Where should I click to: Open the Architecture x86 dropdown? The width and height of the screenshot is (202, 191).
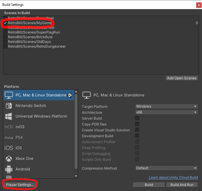[166, 112]
